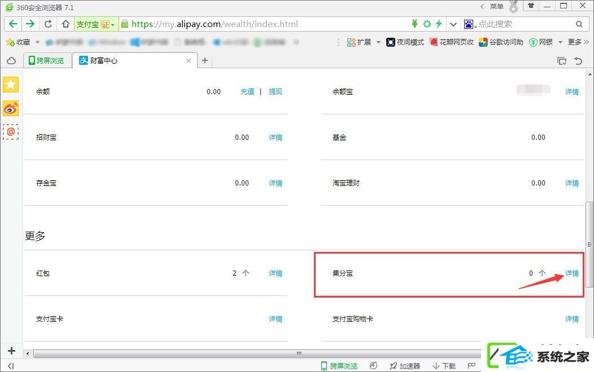Click 跨屏浏览 in the status bar

pyautogui.click(x=339, y=366)
